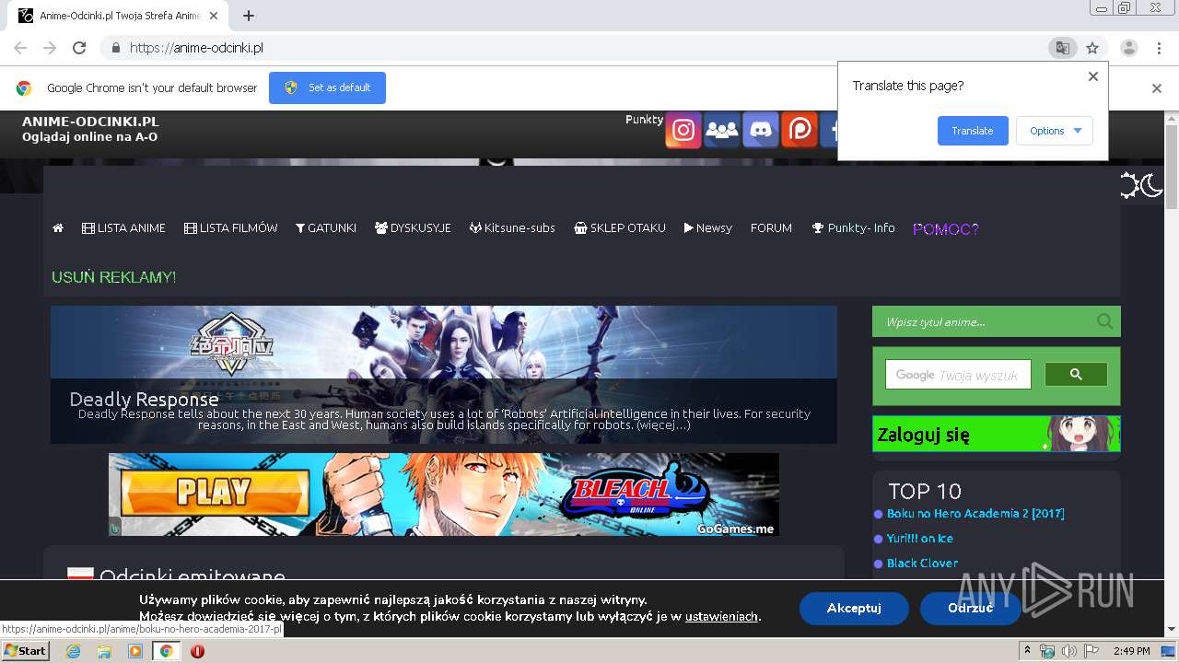Close the Anime-Odcinki.pl tab
The image size is (1179, 663).
pos(214,16)
